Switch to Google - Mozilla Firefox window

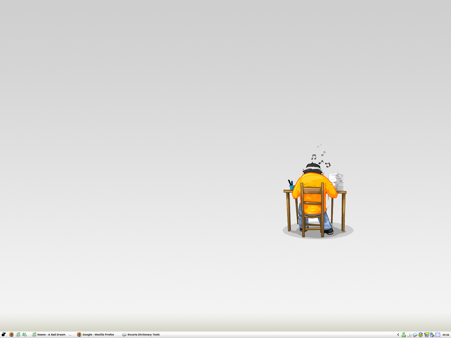pyautogui.click(x=96, y=335)
